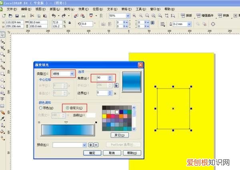Select the Shape tool in toolbox
The image size is (240, 170).
pos(2,41)
